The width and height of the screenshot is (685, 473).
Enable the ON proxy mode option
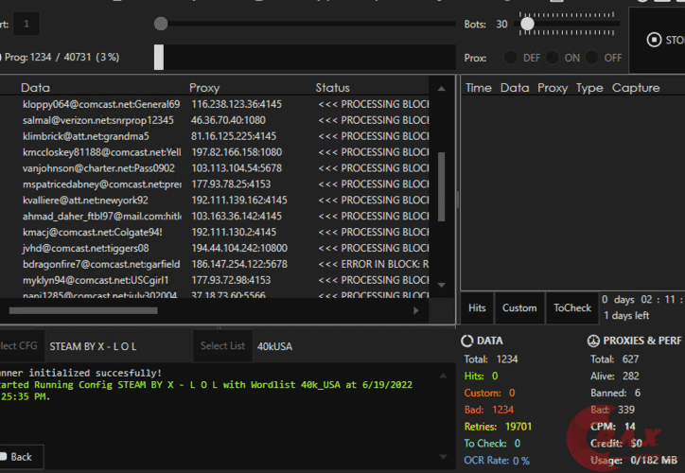coord(553,58)
